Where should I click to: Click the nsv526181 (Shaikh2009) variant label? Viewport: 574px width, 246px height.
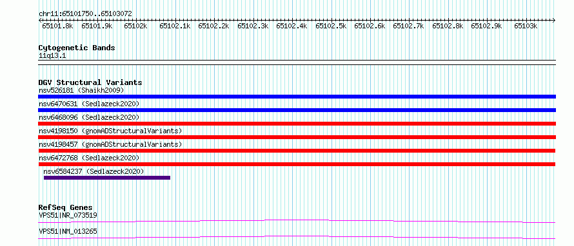tap(81, 90)
